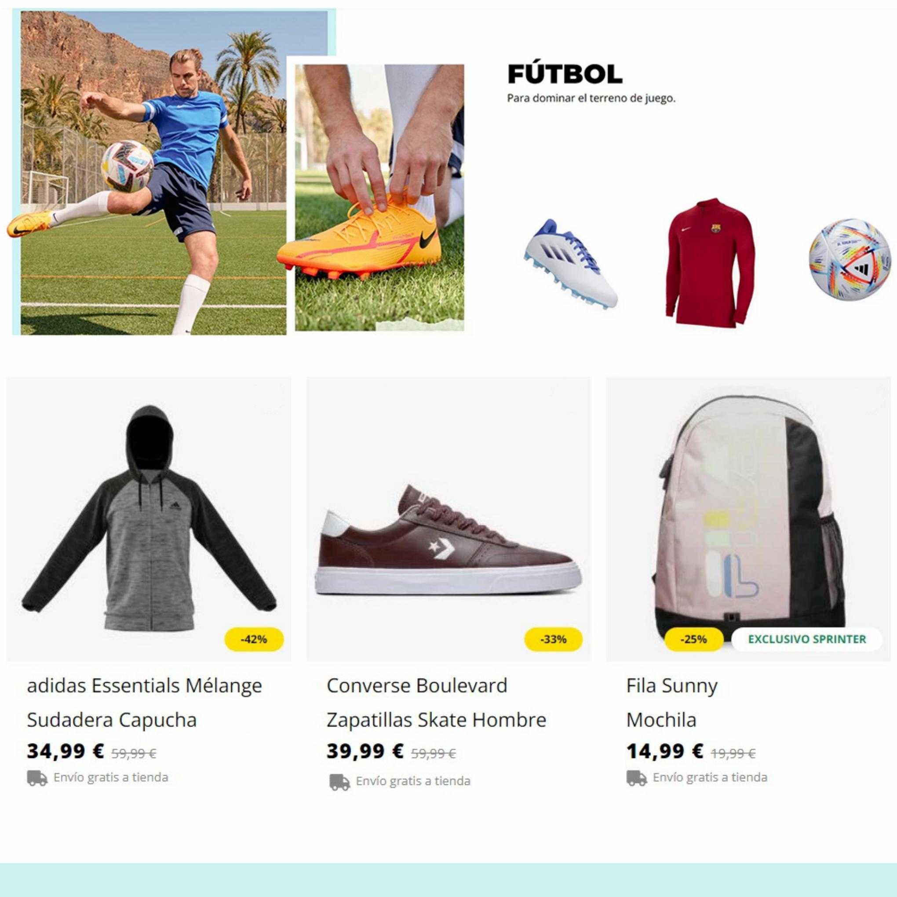This screenshot has height=897, width=897.
Task: Click the -25% discount badge
Action: (694, 639)
